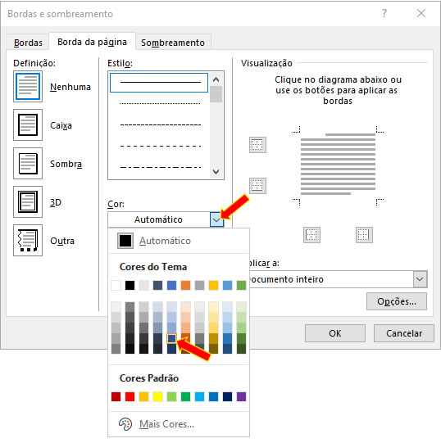Click the OK button
441x443 pixels.
pos(335,333)
